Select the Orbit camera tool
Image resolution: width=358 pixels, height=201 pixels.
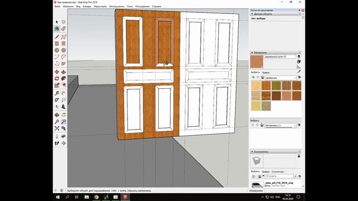[57, 115]
